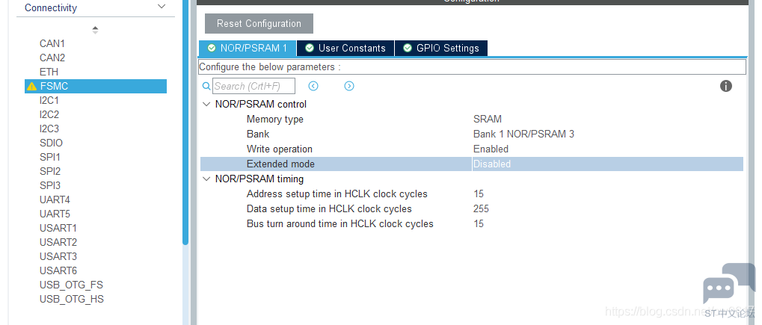Go to previous search result arrow

(x=313, y=86)
